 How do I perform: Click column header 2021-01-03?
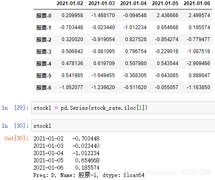[102, 3]
